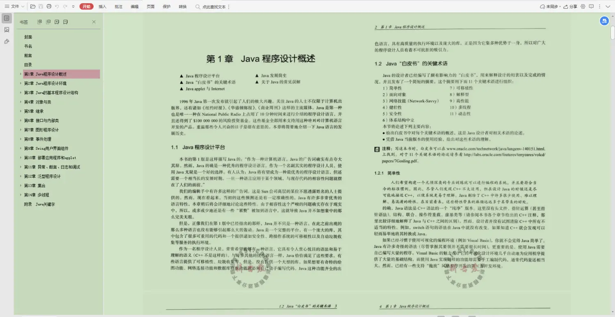The height and width of the screenshot is (317, 615).
Task: Switch to the 插入 tab
Action: pos(102,7)
